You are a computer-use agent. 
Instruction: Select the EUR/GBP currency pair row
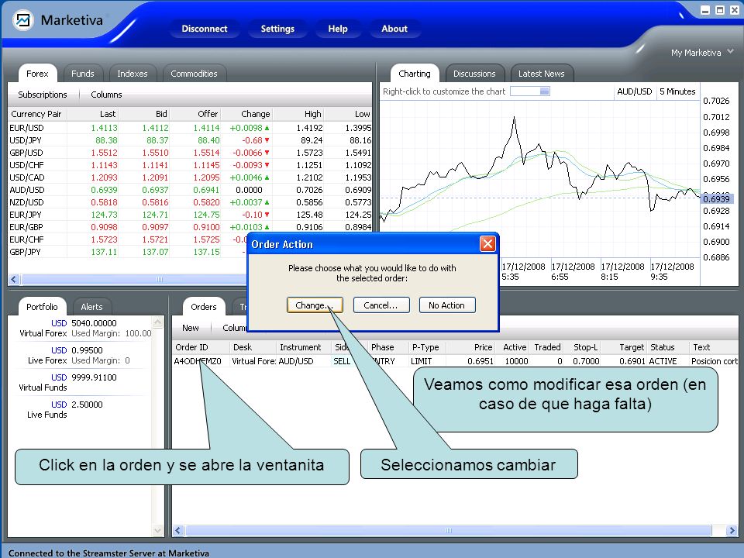[x=190, y=227]
